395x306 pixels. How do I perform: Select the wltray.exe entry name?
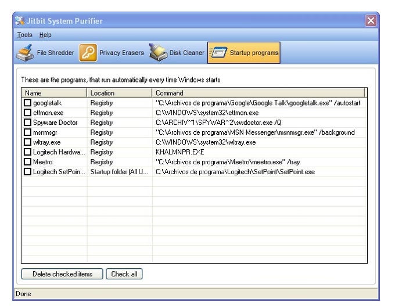(47, 142)
